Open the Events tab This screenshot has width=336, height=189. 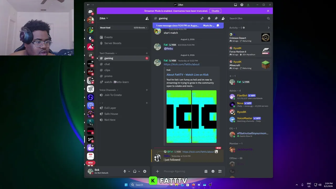pyautogui.click(x=123, y=37)
